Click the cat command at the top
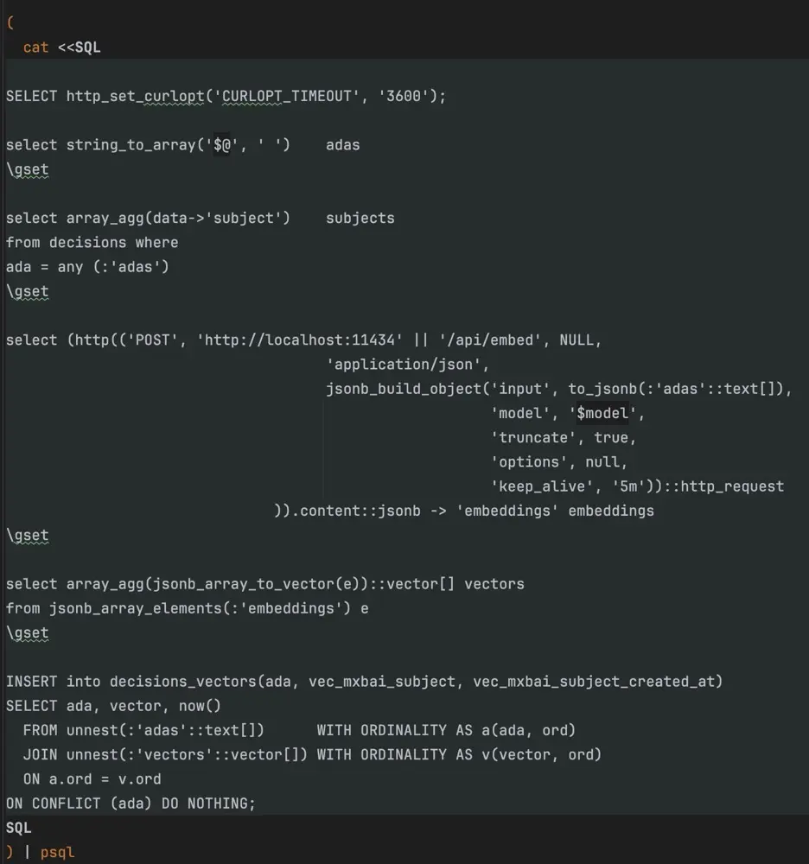 click(35, 48)
